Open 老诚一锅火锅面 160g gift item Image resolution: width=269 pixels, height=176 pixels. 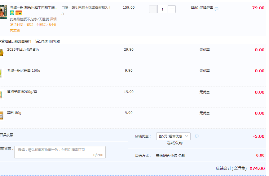click(x=24, y=70)
